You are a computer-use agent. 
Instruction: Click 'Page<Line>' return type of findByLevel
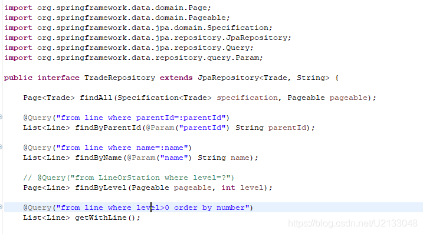(x=47, y=188)
